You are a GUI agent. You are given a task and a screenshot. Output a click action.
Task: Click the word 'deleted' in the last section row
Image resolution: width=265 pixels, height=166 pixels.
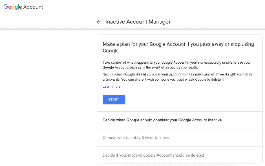[197, 155]
